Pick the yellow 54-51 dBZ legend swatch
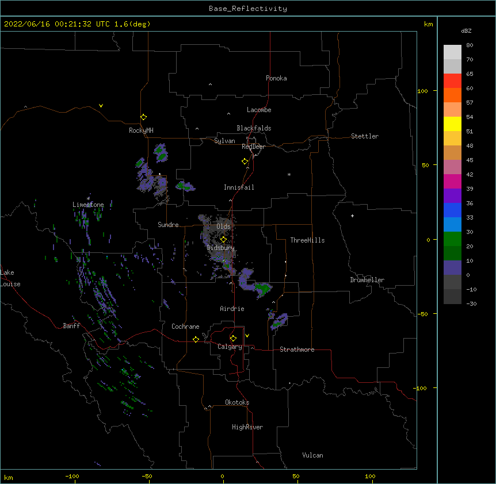Screen dimensions: 496x484 coord(452,124)
